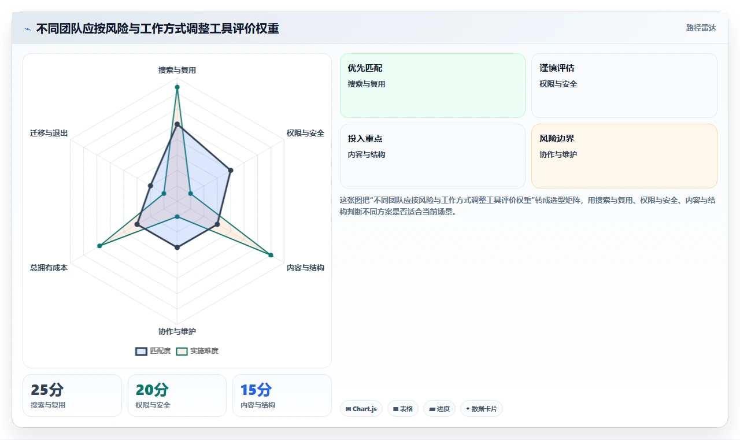Click the 内容与结构 radar axis label
Viewport: 740px width, 440px height.
tap(305, 268)
